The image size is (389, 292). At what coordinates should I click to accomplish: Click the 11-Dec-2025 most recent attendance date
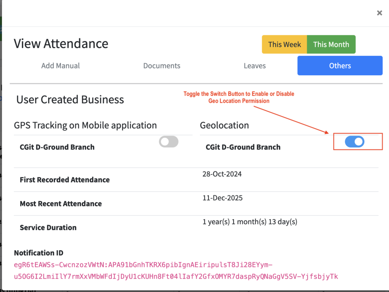[x=222, y=198]
